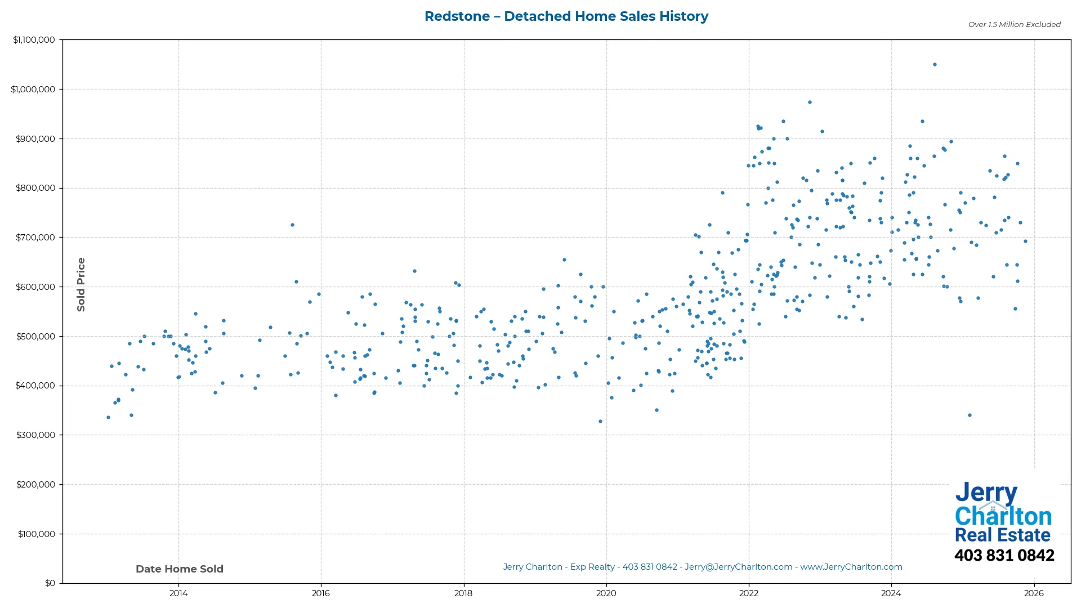1081x608 pixels.
Task: Click the 2026 label on the x-axis
Action: click(x=1034, y=593)
